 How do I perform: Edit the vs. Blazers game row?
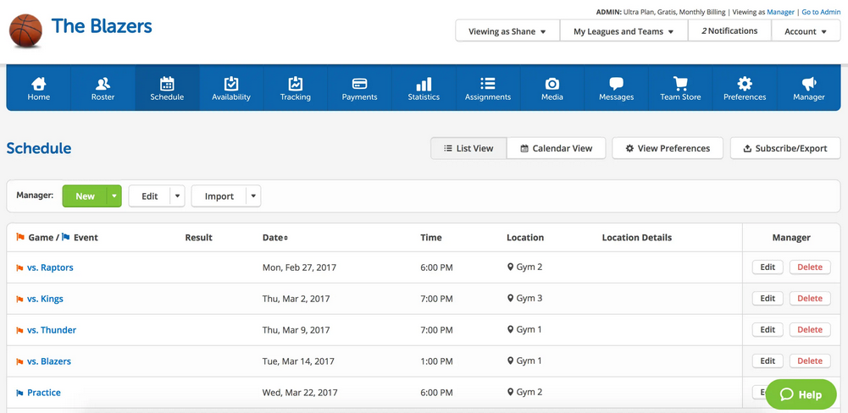click(768, 361)
